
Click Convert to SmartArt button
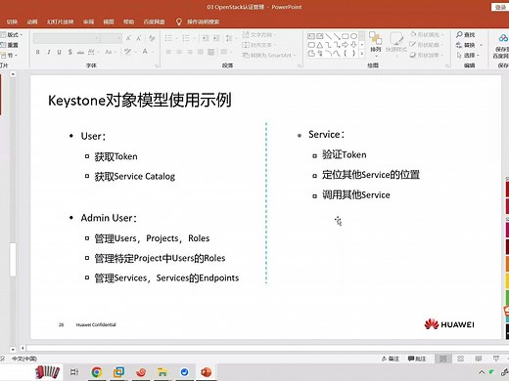(269, 56)
